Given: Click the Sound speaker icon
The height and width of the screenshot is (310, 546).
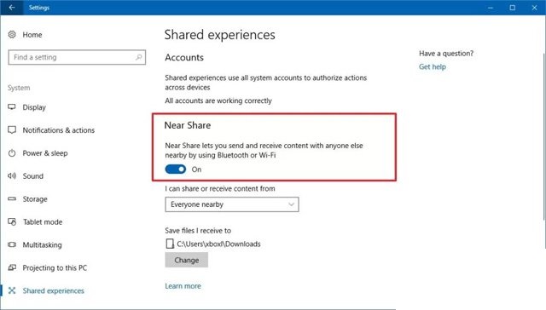Looking at the screenshot, I should [x=12, y=175].
